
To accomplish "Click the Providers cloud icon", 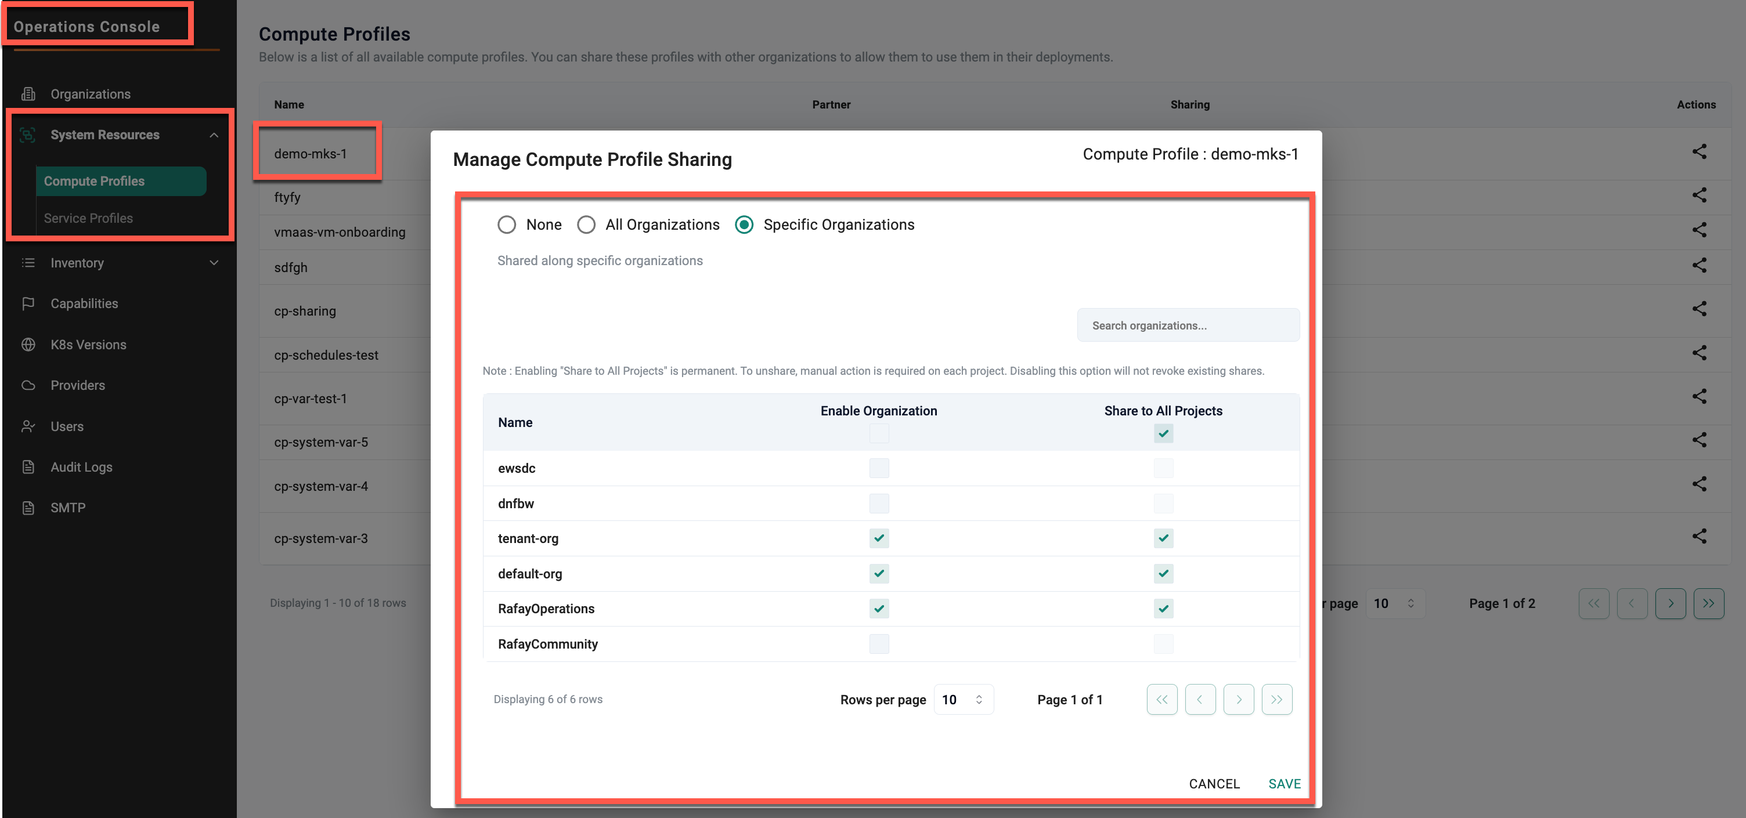I will click(28, 385).
